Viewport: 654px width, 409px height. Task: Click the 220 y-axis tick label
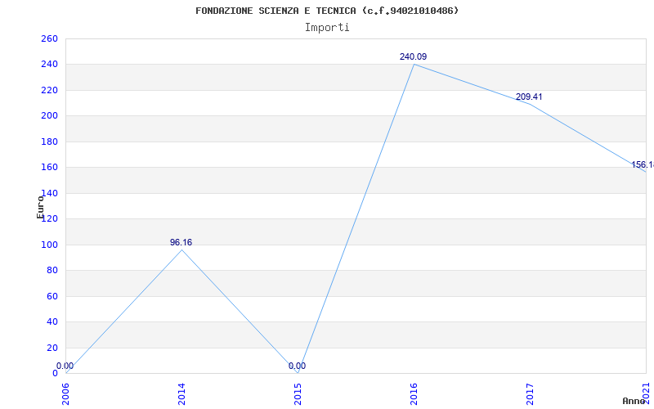coord(49,91)
